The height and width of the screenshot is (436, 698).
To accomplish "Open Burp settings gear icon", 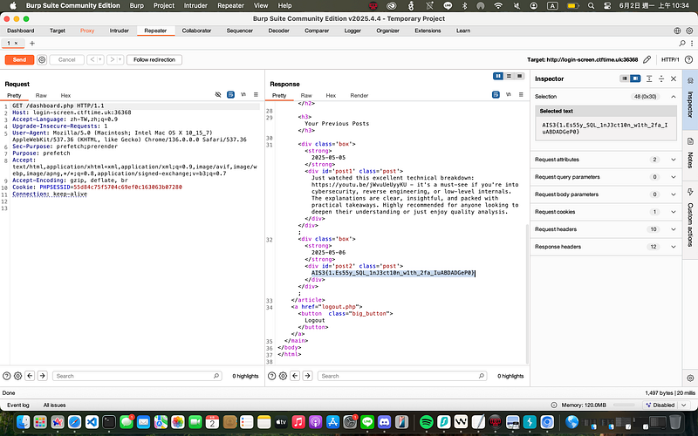I will tap(689, 31).
